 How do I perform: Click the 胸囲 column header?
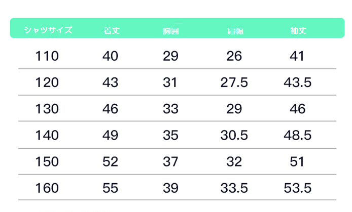171,31
